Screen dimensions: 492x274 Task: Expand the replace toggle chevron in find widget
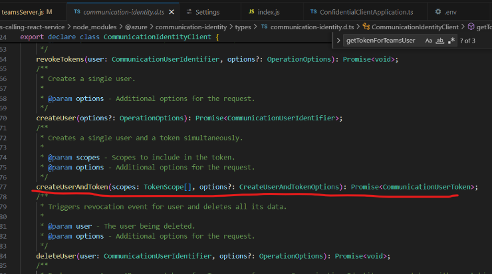[338, 41]
